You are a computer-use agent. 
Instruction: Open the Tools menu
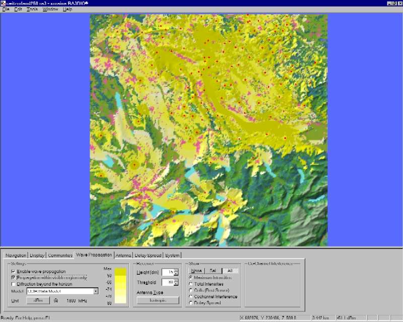(32, 10)
